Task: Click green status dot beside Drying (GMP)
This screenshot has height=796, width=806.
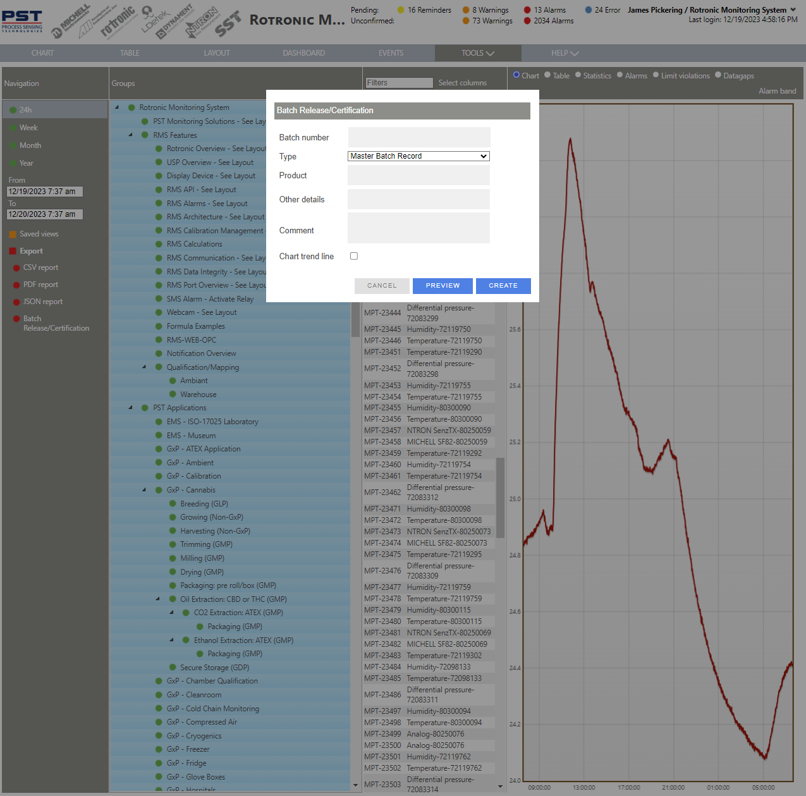Action: pos(173,572)
